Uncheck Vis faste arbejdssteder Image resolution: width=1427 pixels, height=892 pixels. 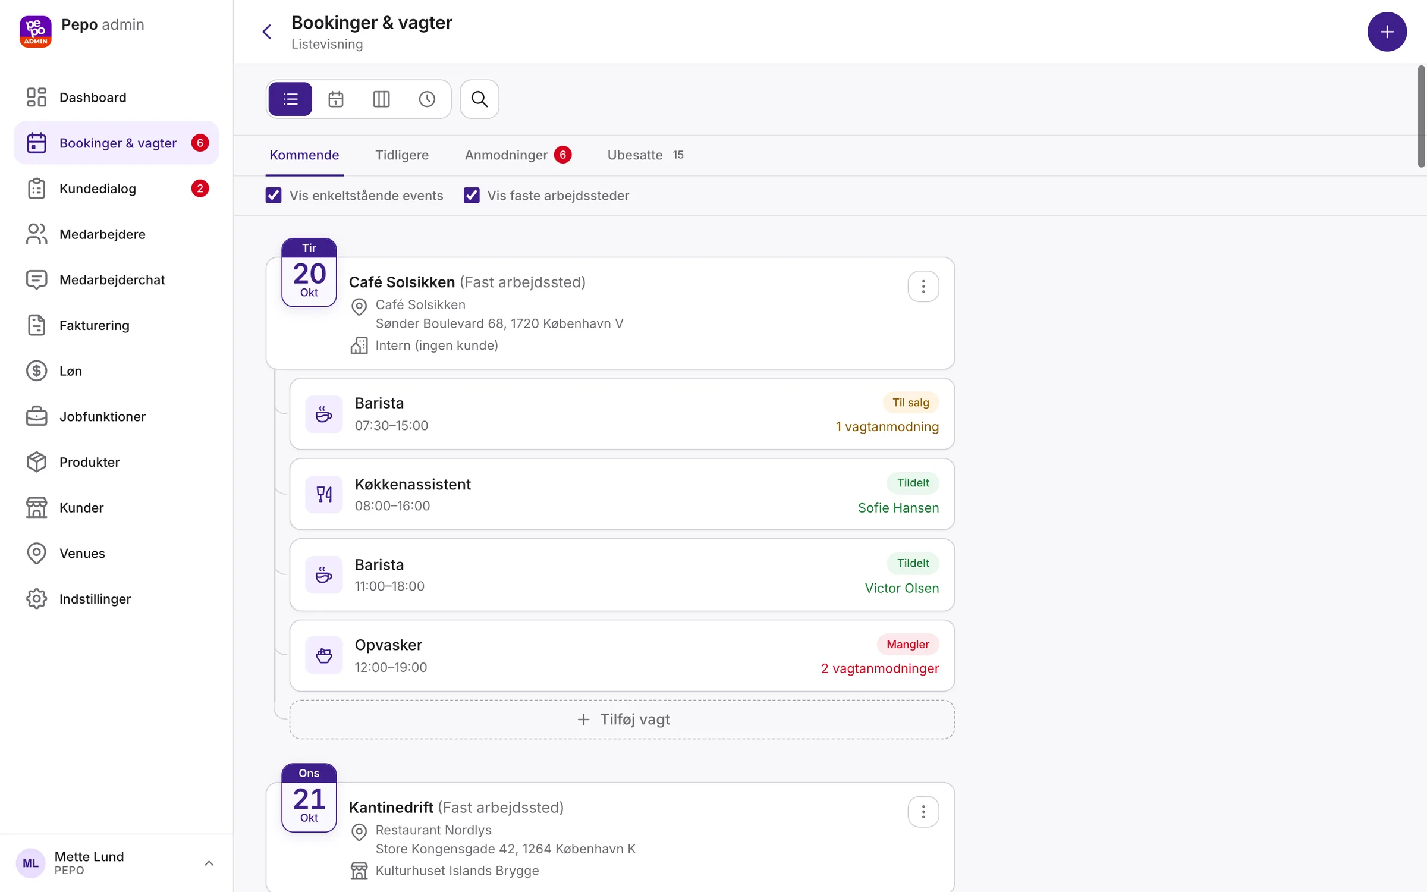(472, 196)
